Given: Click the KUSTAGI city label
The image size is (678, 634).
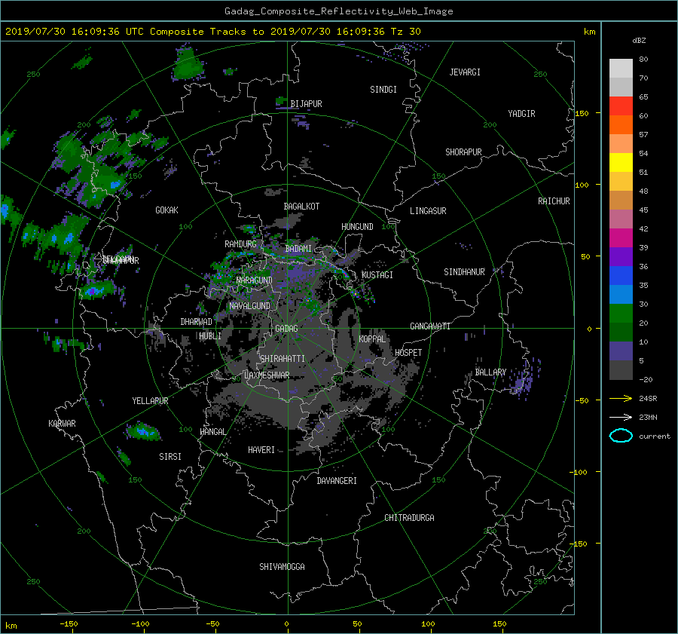Looking at the screenshot, I should (377, 275).
